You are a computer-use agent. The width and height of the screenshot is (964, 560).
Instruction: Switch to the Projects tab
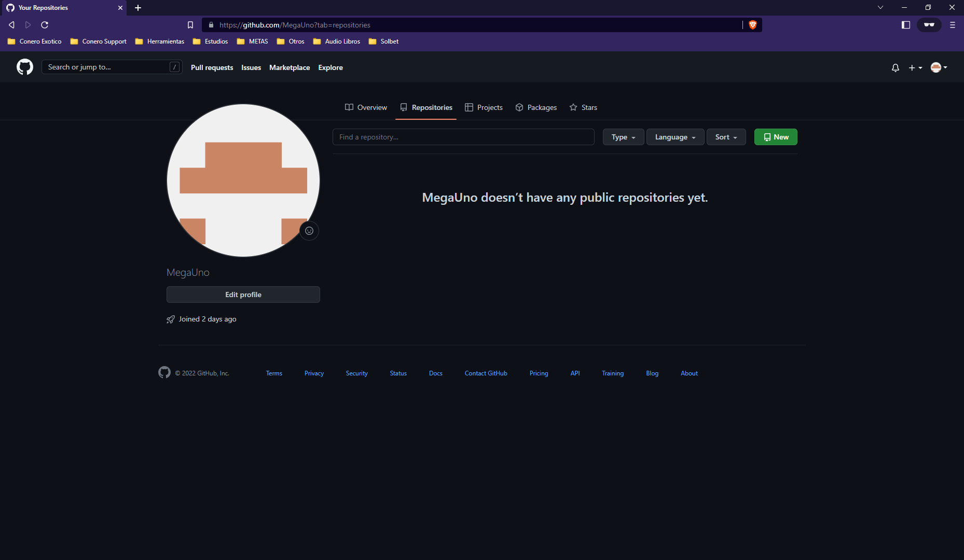coord(484,107)
